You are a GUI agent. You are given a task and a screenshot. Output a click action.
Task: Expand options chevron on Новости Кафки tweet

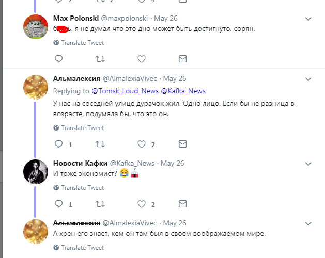pos(308,164)
